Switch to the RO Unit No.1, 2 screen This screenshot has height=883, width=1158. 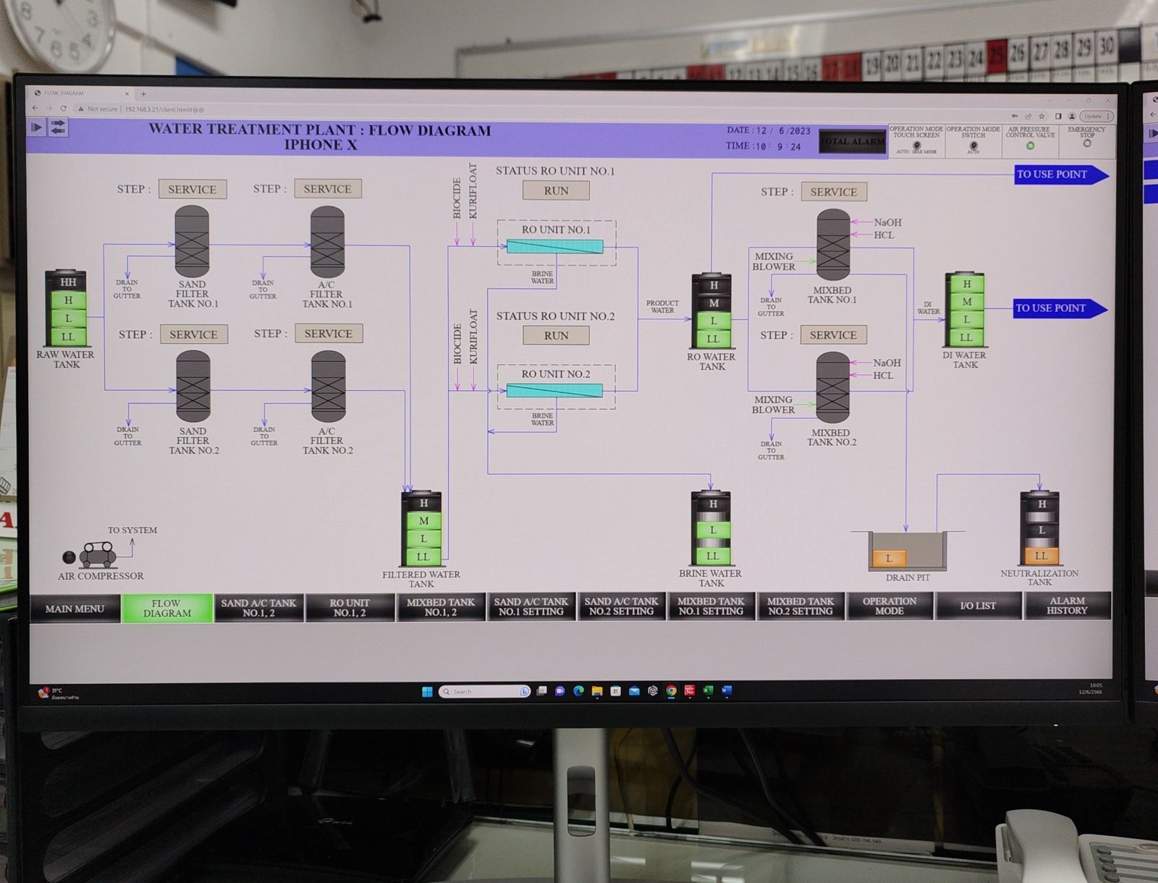pos(350,607)
